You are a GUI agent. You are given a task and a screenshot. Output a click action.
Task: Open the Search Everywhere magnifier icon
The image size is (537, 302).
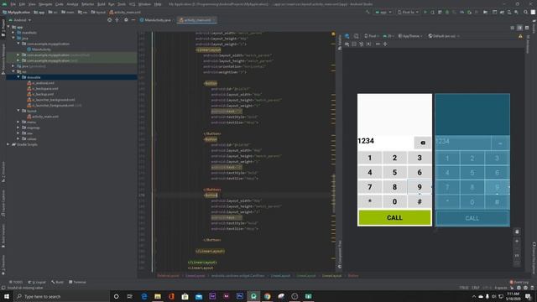(x=526, y=12)
